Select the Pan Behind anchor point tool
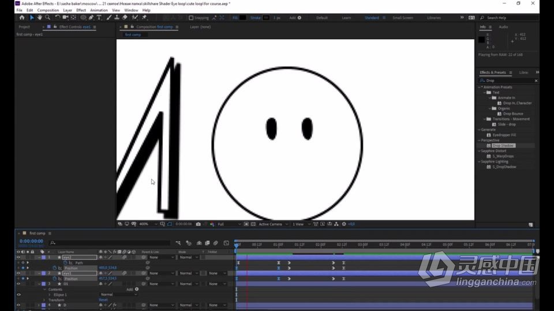 [73, 17]
